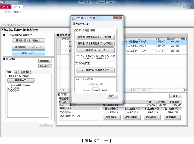
Task: Click 納品書発行 button
Action: click(x=152, y=117)
